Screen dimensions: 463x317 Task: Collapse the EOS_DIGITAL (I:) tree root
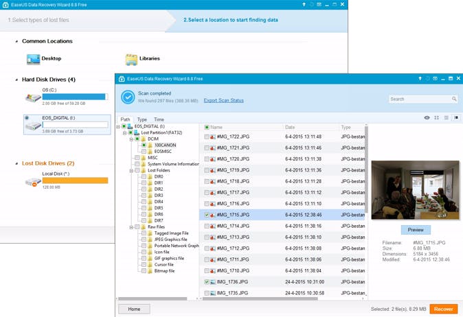click(118, 126)
